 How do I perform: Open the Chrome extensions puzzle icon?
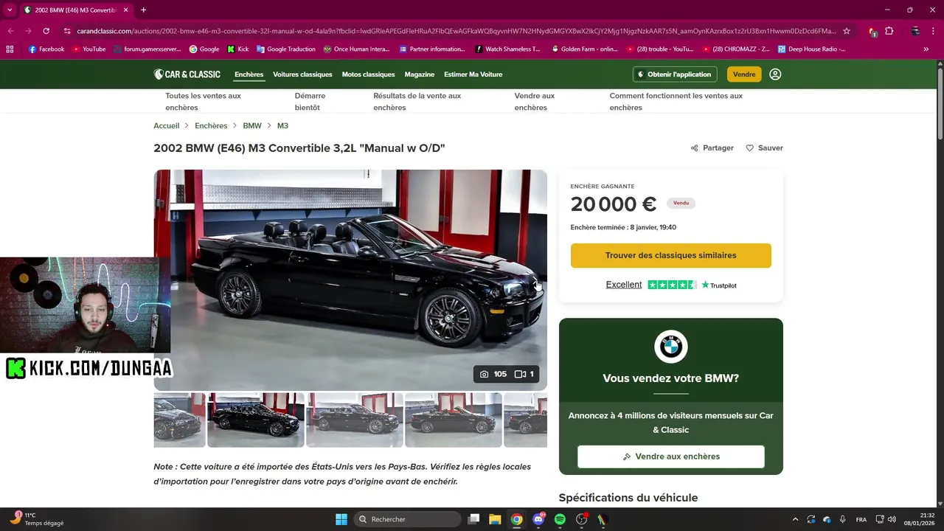point(889,31)
